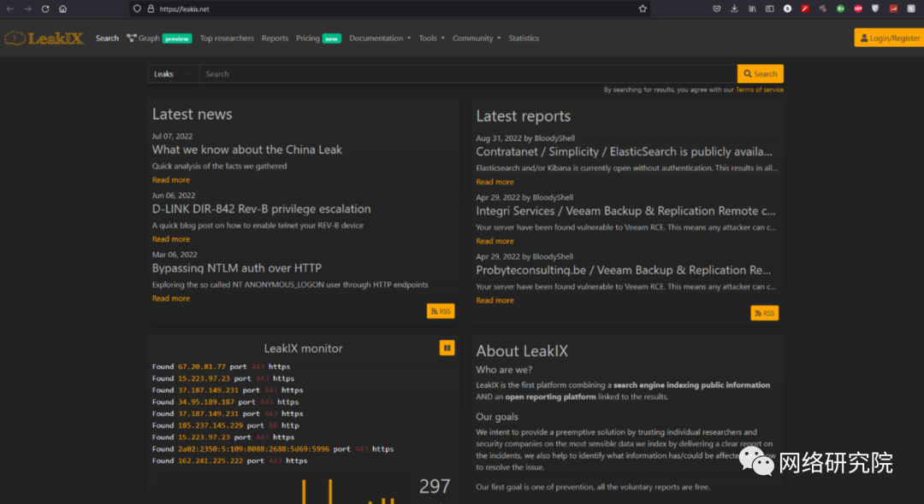924x504 pixels.
Task: Open the browser downloads panel
Action: [x=734, y=9]
